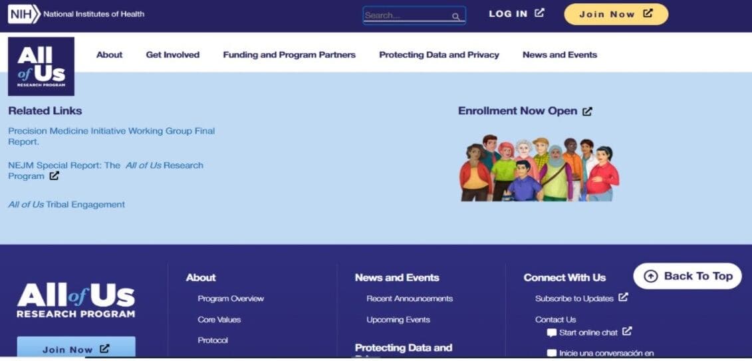Open the Get Involved menu

(173, 55)
